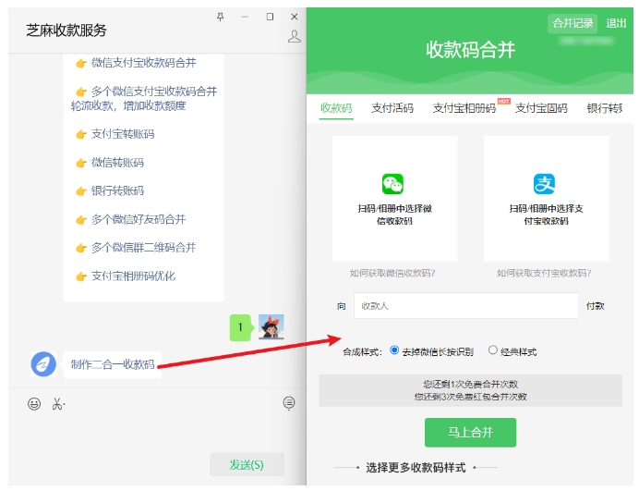Click 多个微信群二维码合并 entry
The image size is (639, 503).
tap(144, 247)
